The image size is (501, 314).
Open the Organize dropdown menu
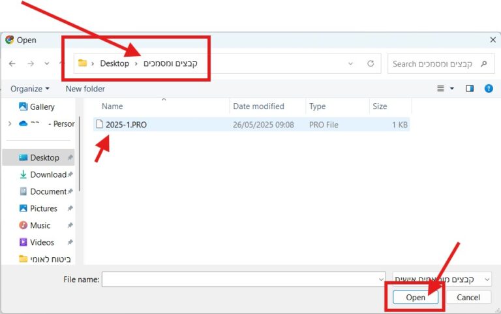pos(30,89)
